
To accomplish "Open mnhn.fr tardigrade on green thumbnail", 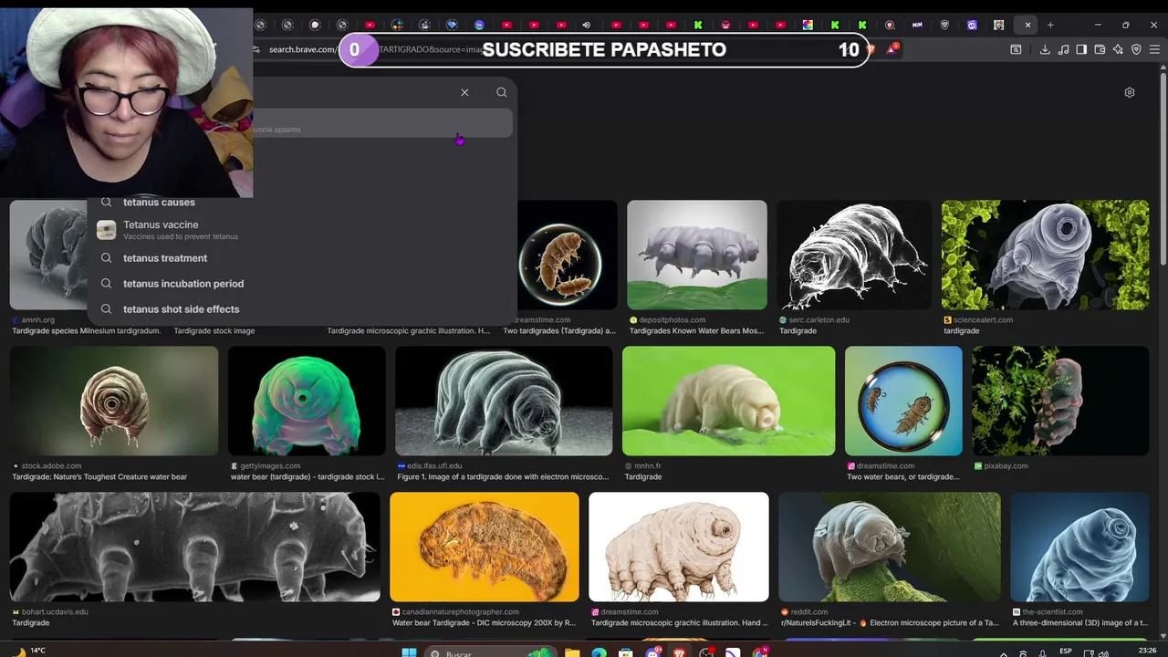I will pos(728,401).
